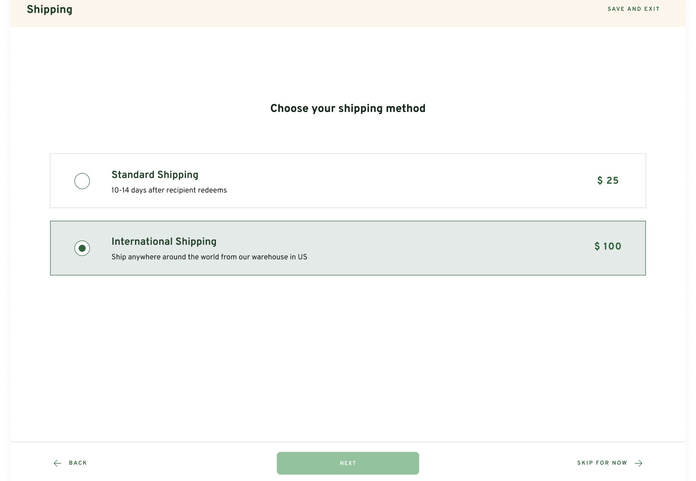The width and height of the screenshot is (696, 481).
Task: Select the Standard Shipping radio button
Action: [82, 181]
